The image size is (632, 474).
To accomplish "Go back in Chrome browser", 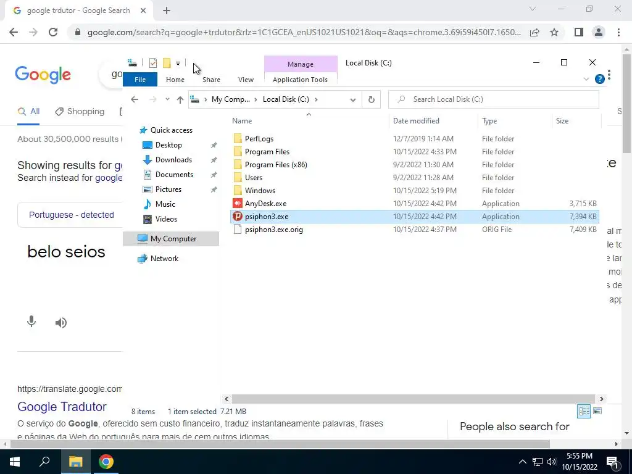I will (x=14, y=32).
